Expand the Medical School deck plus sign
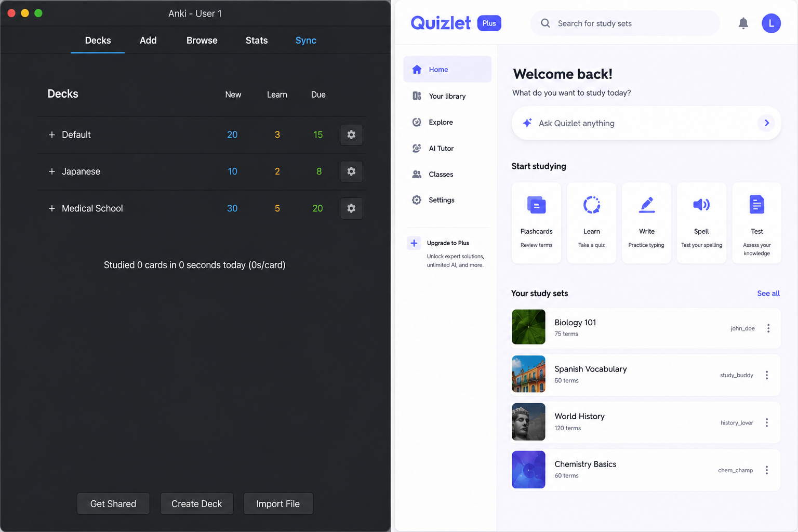 [52, 208]
